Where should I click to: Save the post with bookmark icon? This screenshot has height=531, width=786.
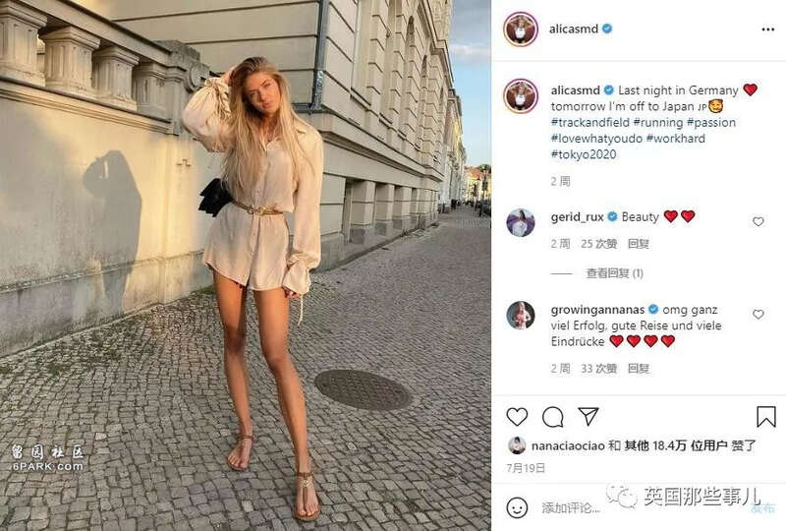766,417
